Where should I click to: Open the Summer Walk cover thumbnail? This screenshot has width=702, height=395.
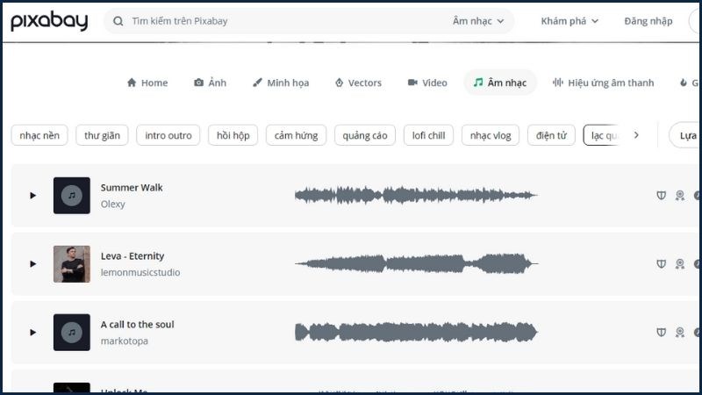tap(72, 195)
